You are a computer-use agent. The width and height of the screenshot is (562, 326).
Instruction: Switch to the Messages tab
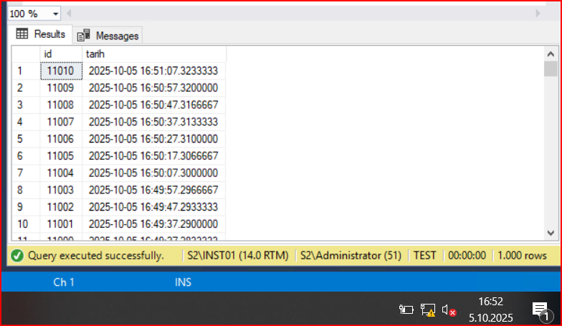point(109,35)
